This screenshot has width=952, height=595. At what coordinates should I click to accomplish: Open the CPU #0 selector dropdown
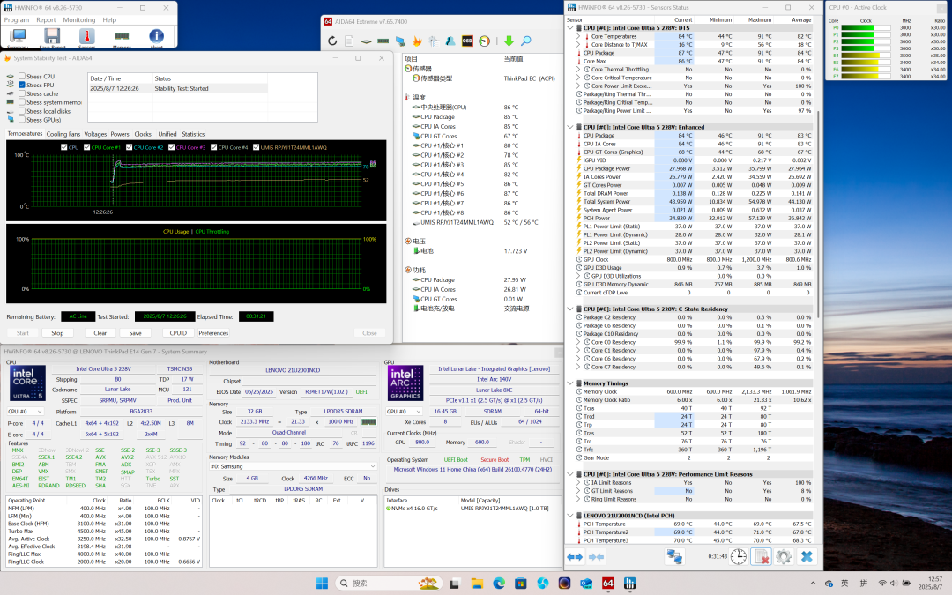click(x=25, y=412)
